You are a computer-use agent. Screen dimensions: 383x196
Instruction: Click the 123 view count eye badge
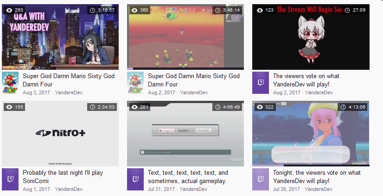click(265, 10)
